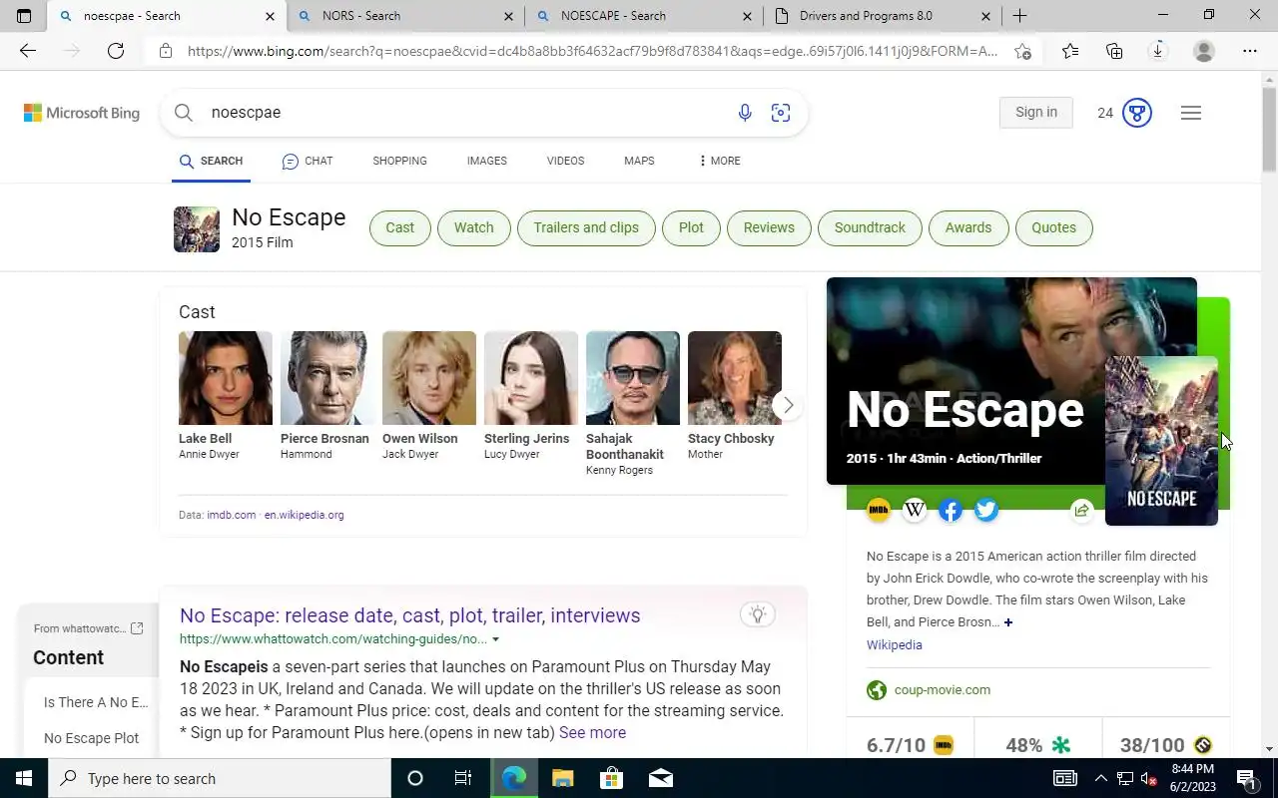Click Lake Bell cast photo
The width and height of the screenshot is (1278, 798).
226,378
